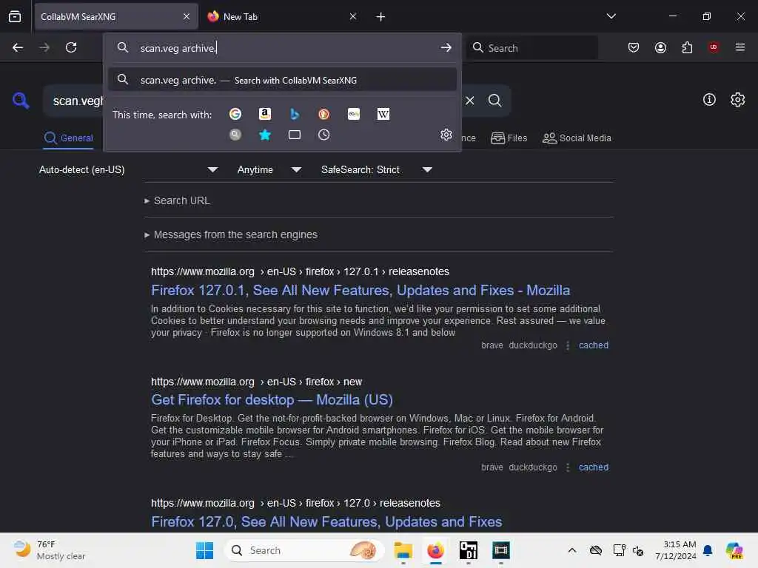Select Social Media search category
758x568 pixels.
pos(577,138)
